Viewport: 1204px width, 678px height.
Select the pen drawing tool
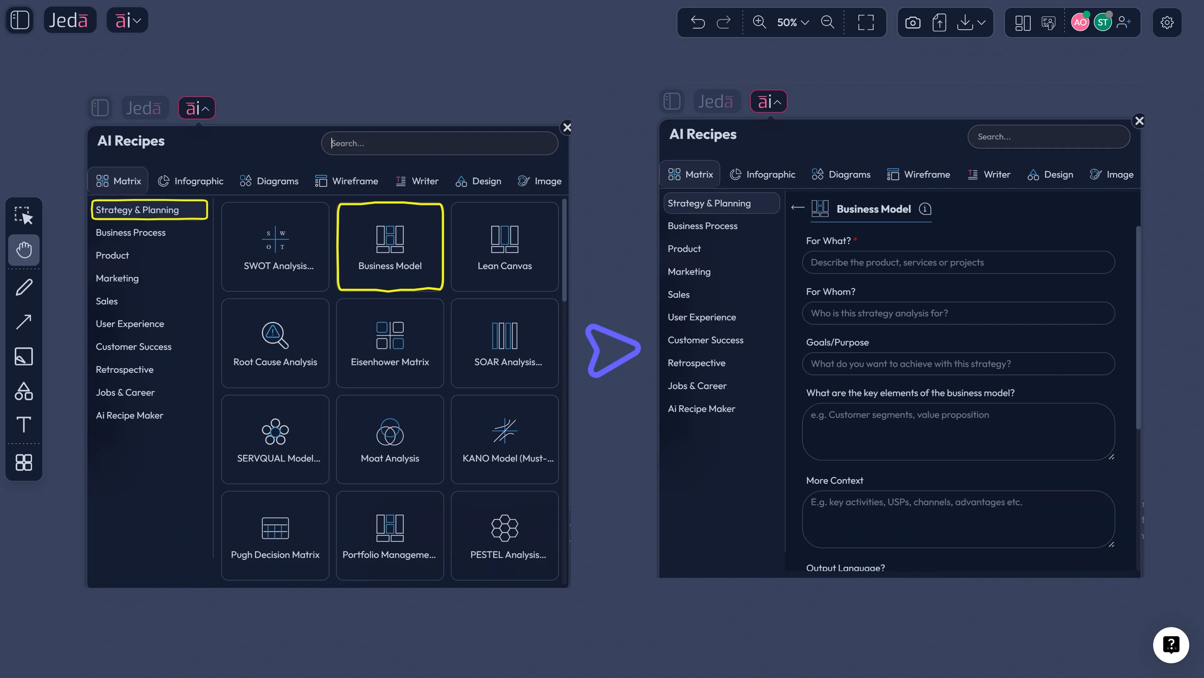coord(24,287)
